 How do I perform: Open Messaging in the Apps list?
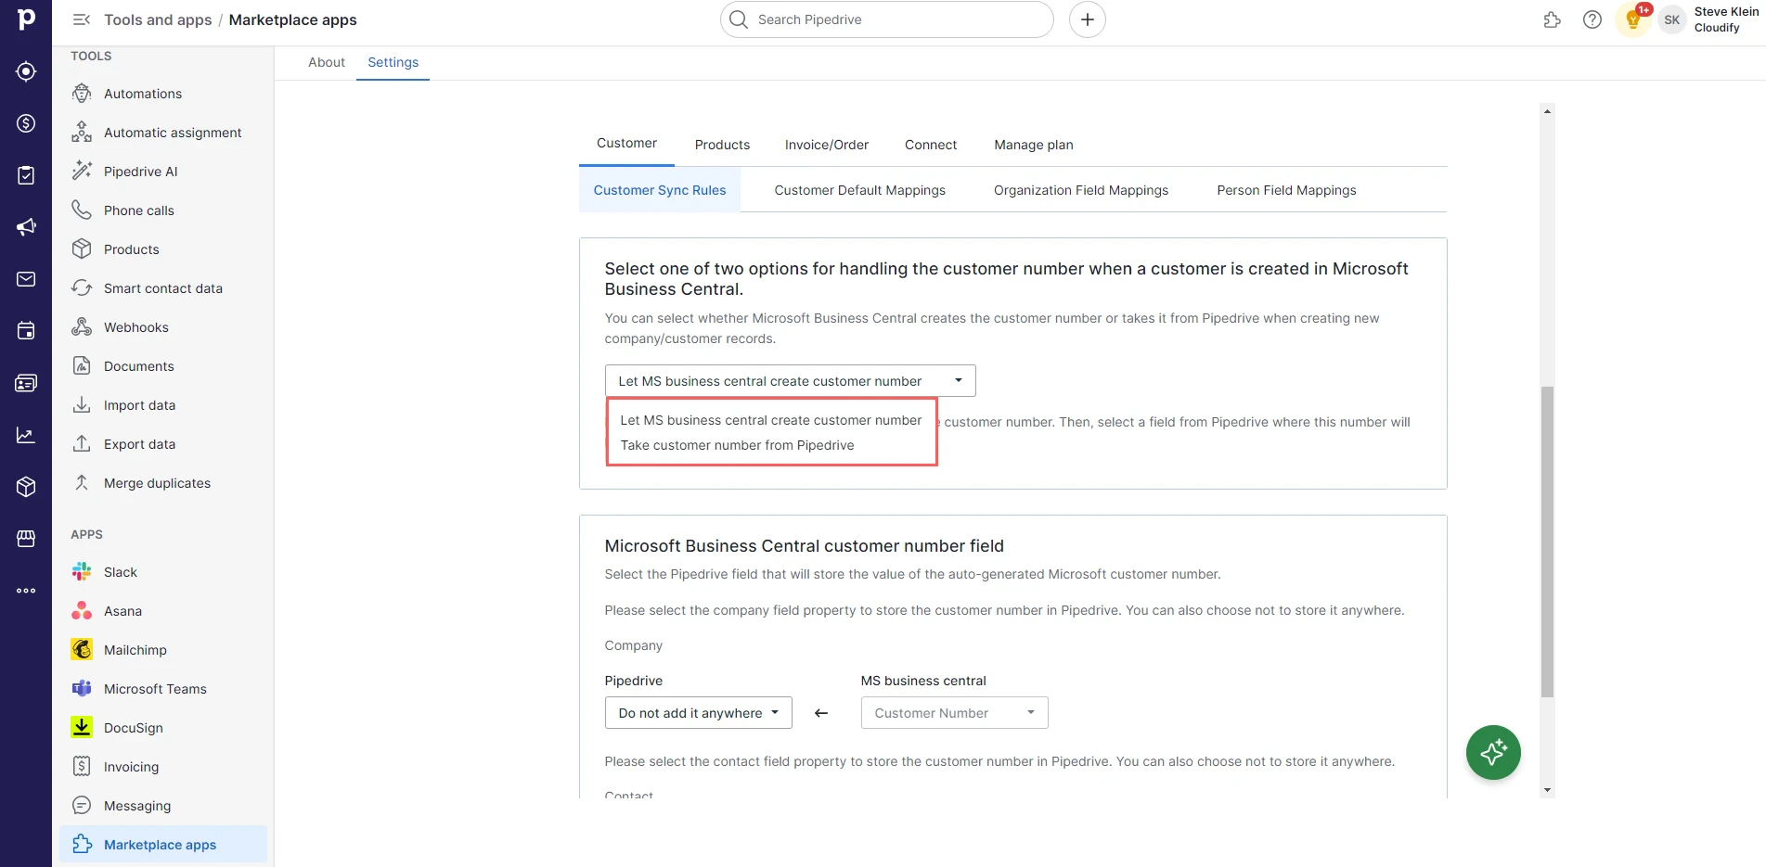pyautogui.click(x=163, y=806)
